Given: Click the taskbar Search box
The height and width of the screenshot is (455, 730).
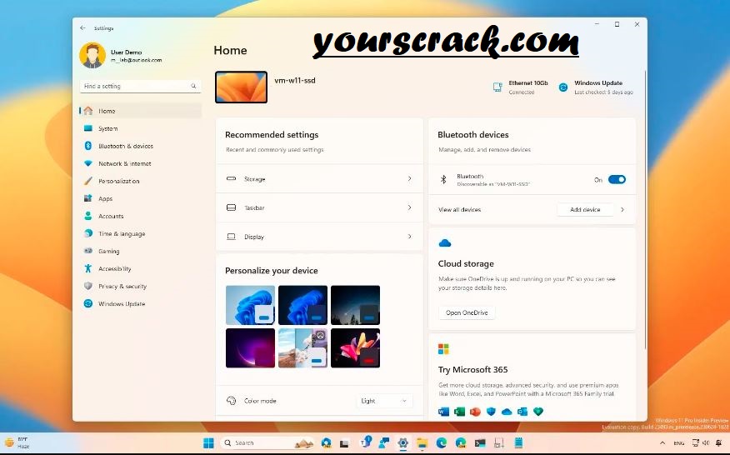Looking at the screenshot, I should click(267, 442).
